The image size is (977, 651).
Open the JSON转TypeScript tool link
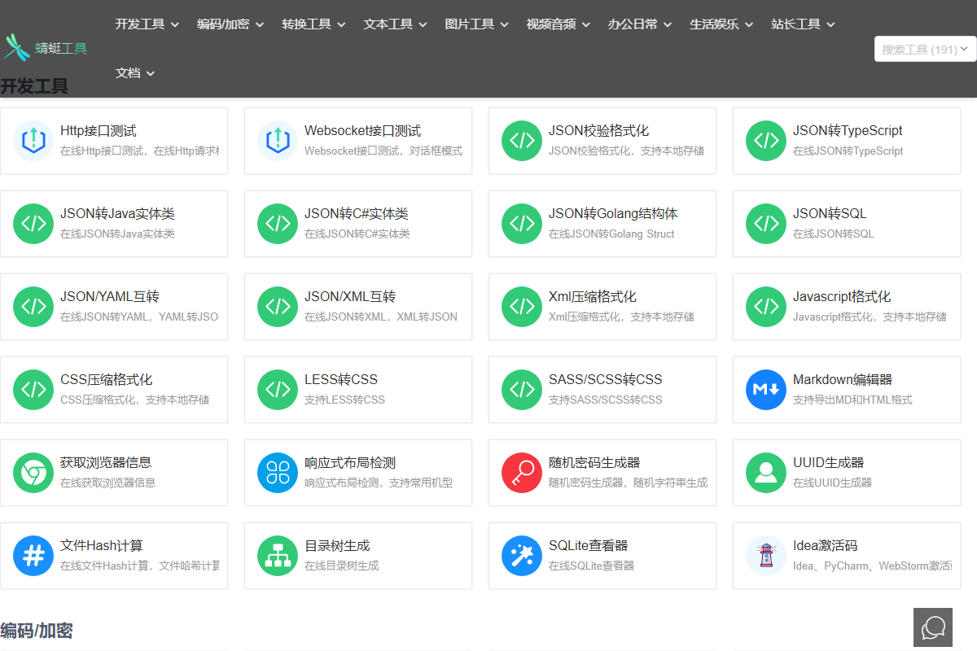coord(847,131)
